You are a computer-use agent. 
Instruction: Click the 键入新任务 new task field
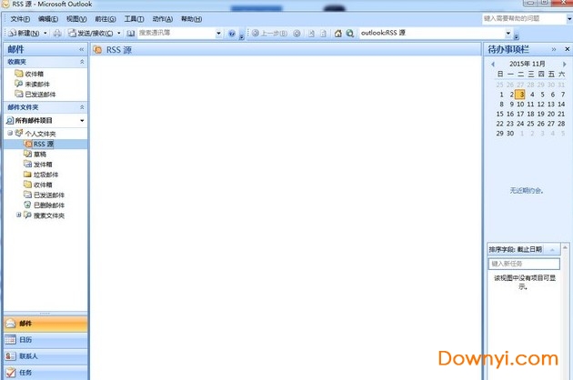[524, 264]
